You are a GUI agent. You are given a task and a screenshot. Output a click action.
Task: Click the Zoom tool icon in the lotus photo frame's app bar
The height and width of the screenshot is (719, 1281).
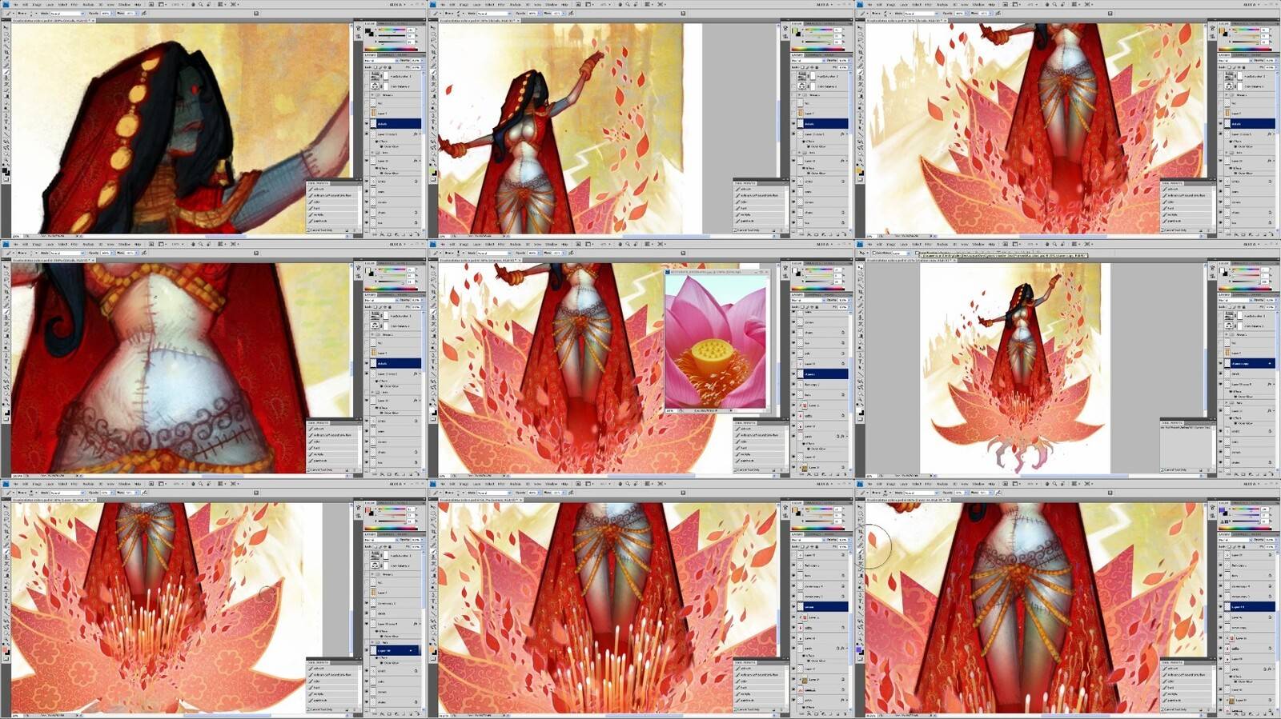tap(627, 244)
